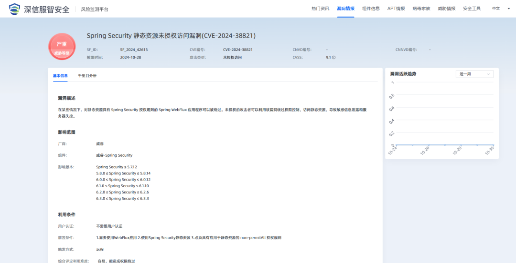Select the 漏洞情报 menu item

pyautogui.click(x=345, y=9)
